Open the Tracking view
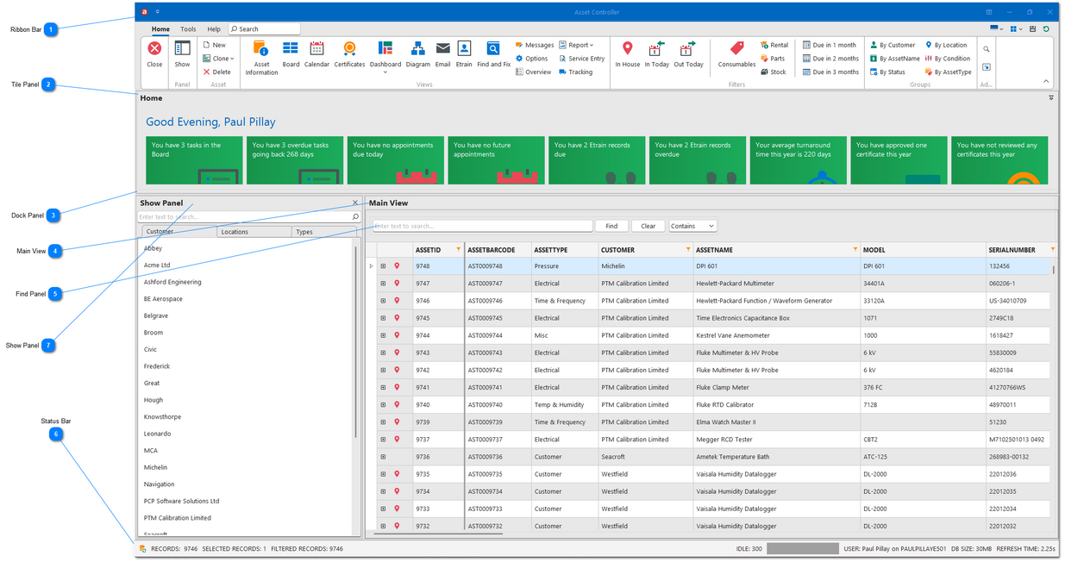The width and height of the screenshot is (1065, 562). pyautogui.click(x=575, y=72)
